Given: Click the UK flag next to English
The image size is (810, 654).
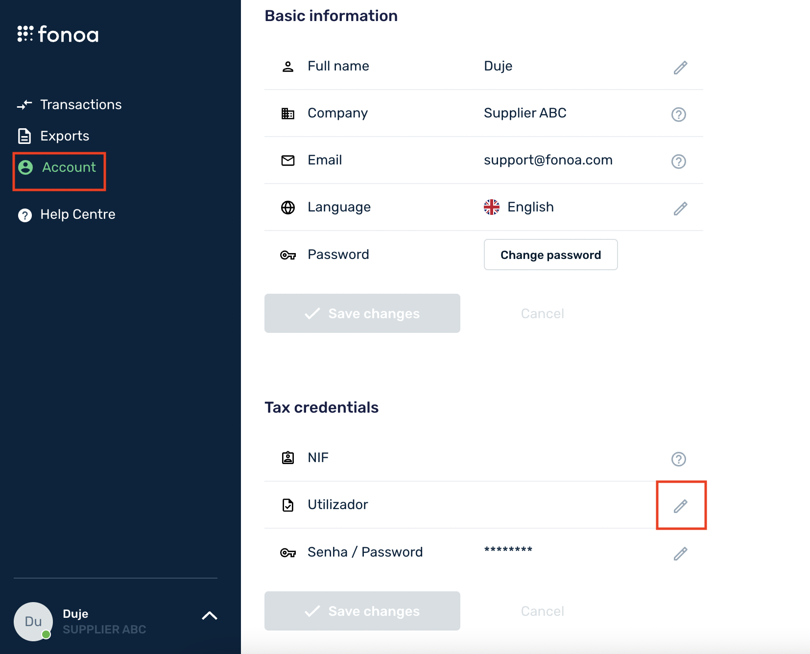Looking at the screenshot, I should pos(492,207).
